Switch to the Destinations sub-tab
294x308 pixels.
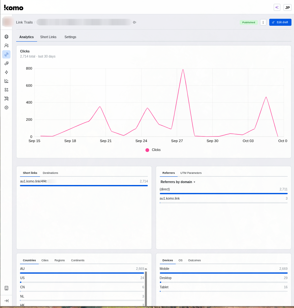[x=50, y=173]
